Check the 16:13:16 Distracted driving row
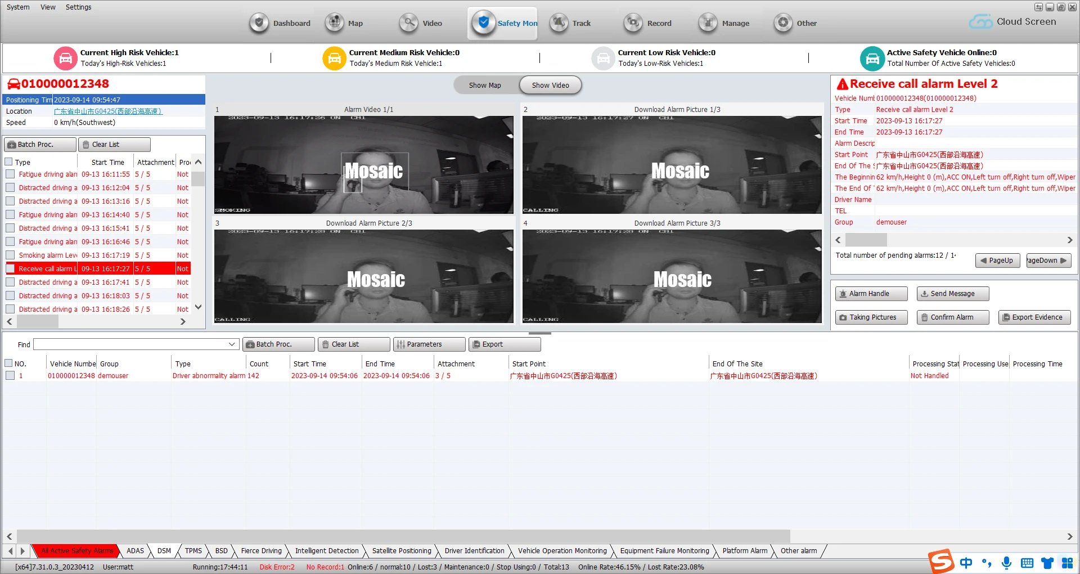Screen dimensions: 1080x574 (10, 201)
